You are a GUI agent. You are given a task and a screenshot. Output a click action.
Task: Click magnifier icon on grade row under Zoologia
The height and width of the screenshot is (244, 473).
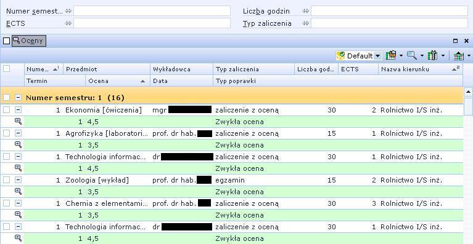click(19, 192)
